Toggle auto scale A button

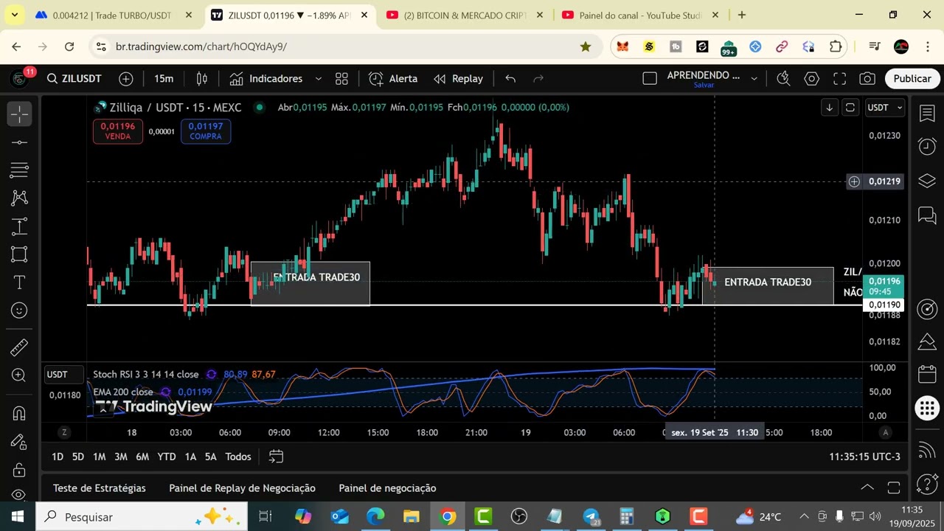pyautogui.click(x=886, y=433)
